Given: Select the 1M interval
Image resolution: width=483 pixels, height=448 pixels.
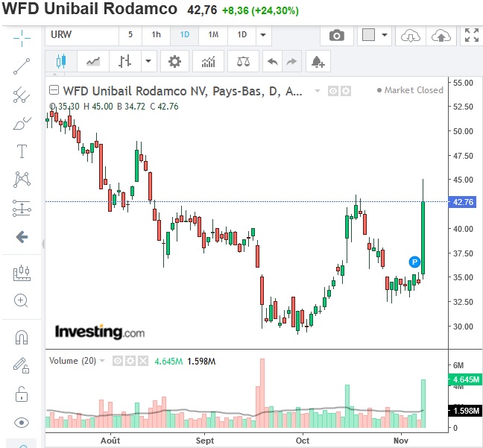Looking at the screenshot, I should (213, 35).
